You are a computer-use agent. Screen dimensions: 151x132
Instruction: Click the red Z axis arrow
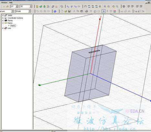pyautogui.click(x=100, y=19)
